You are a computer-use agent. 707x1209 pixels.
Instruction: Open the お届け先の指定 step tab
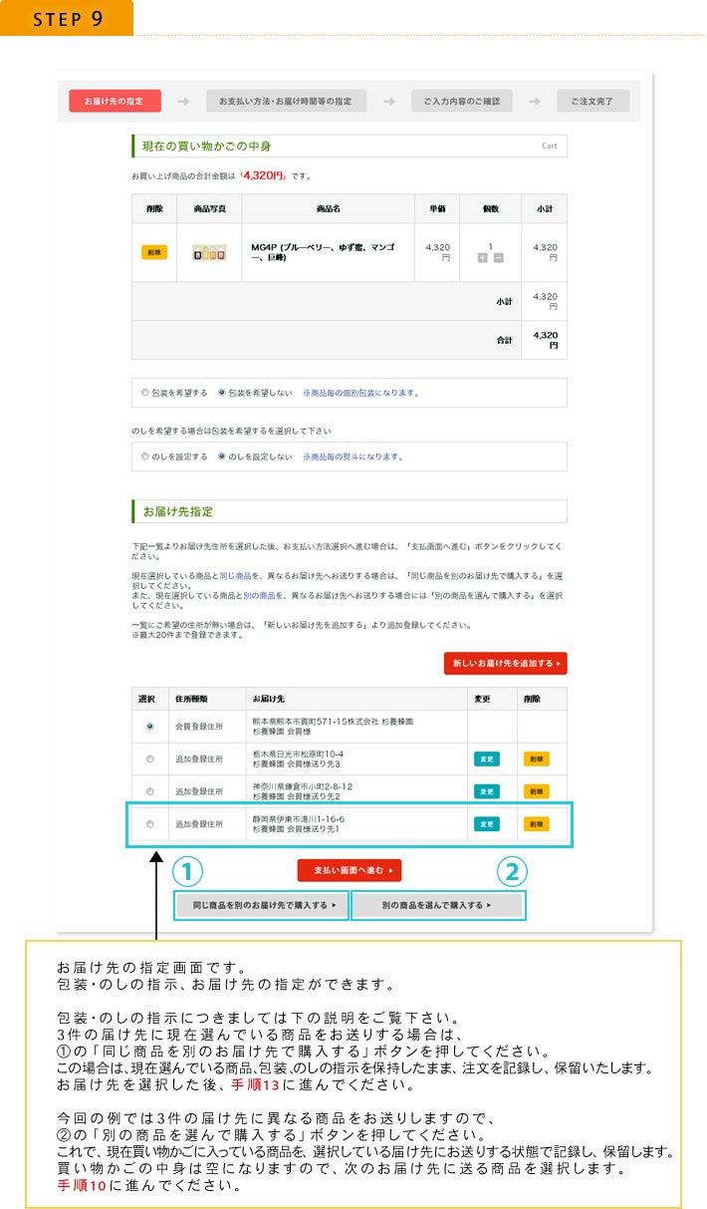click(x=115, y=101)
